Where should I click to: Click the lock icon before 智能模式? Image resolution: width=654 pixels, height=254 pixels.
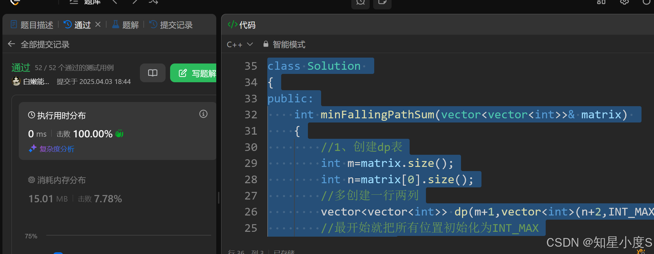coord(266,44)
